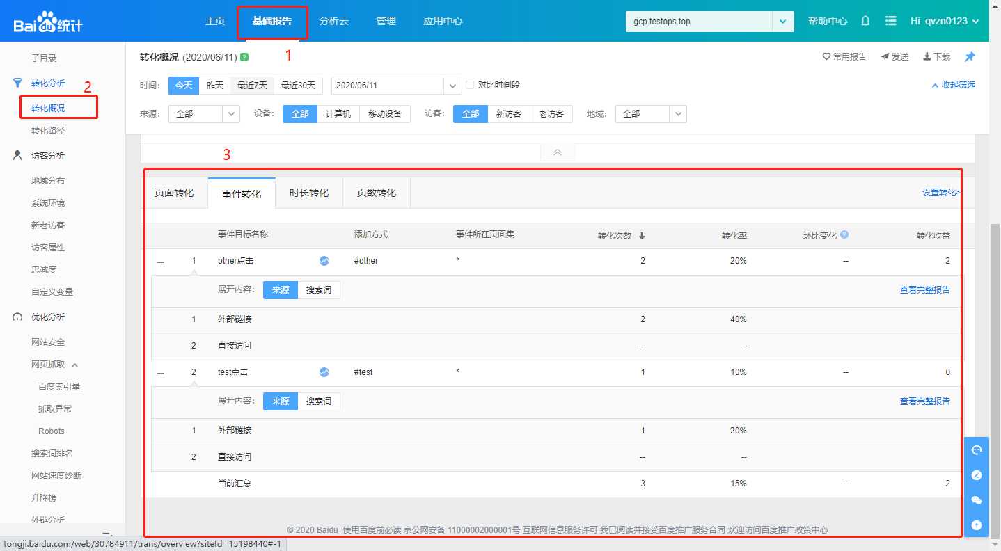Open the customer service headset floating button
Screen dimensions: 1001x551
[977, 450]
